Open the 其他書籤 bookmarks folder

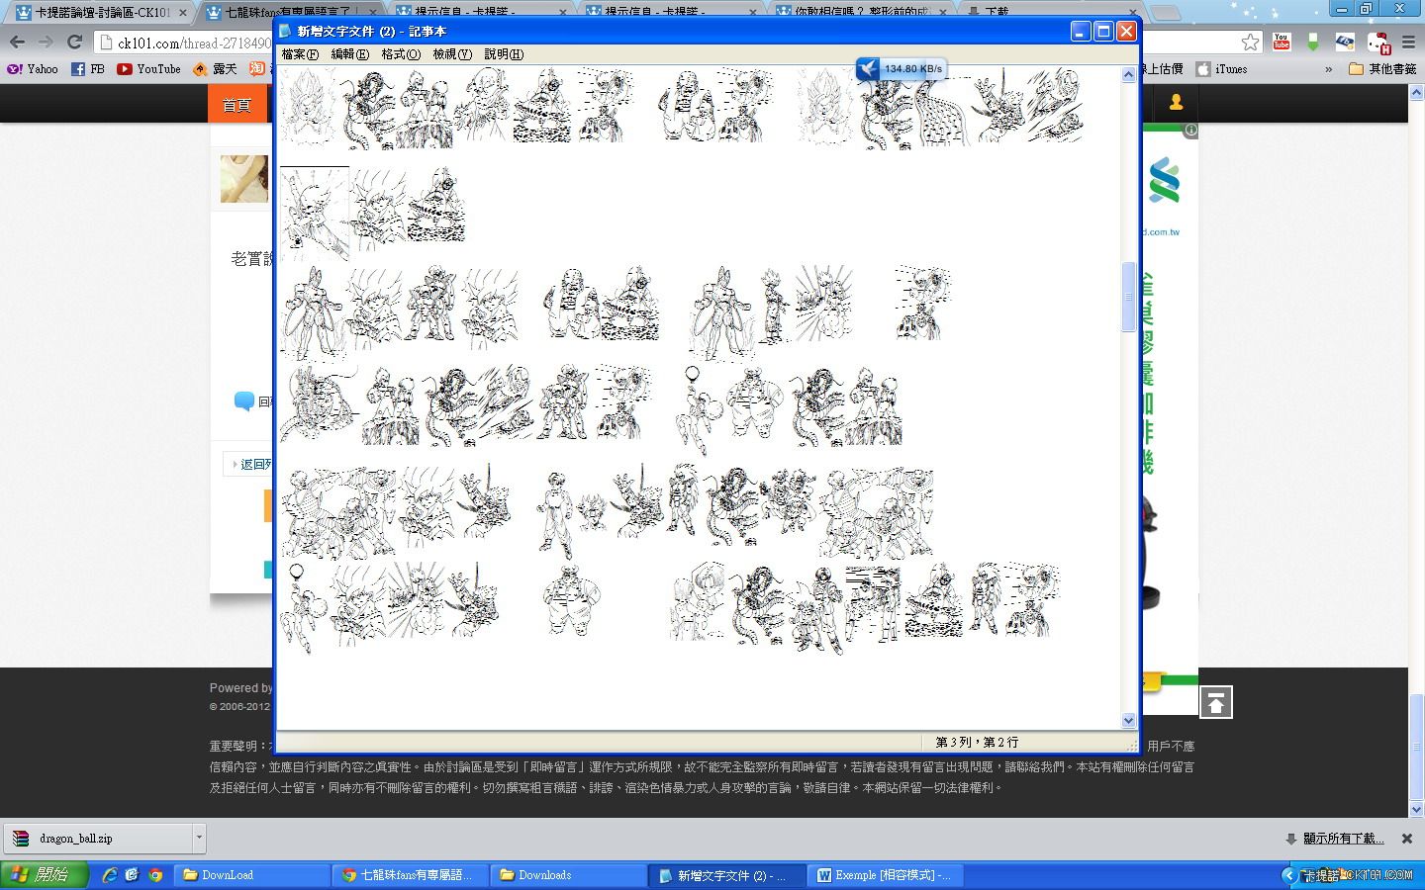[1383, 69]
